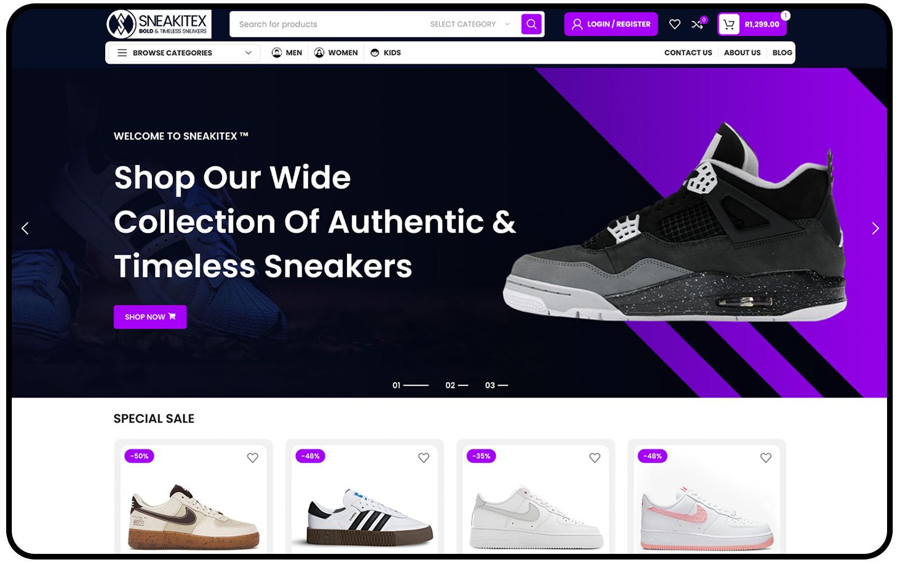Favorite the -48% Adidas Samba sneaker
This screenshot has width=900, height=564.
coord(424,458)
